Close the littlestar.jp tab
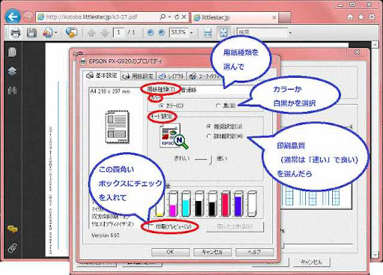The width and height of the screenshot is (383, 275). point(274,17)
